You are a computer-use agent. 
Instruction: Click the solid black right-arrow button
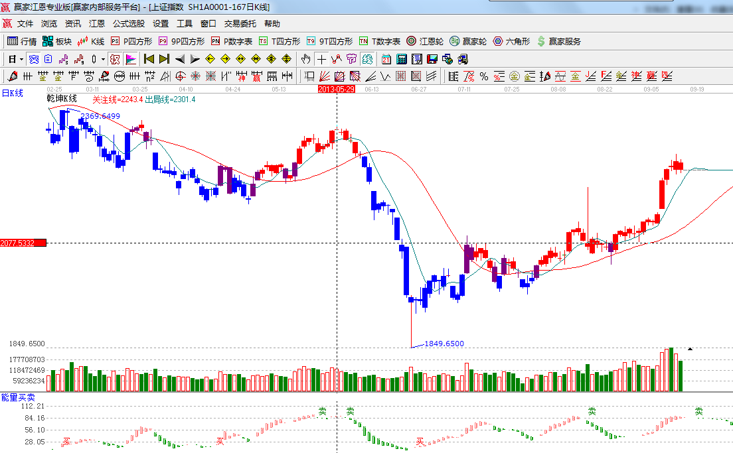195,59
